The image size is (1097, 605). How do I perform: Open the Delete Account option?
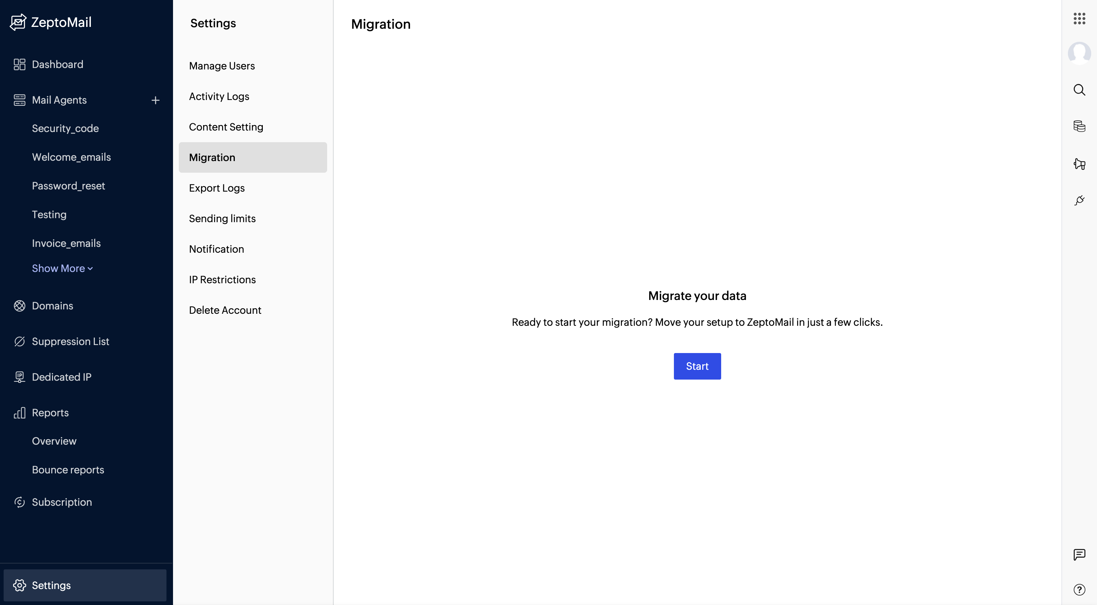click(x=225, y=310)
